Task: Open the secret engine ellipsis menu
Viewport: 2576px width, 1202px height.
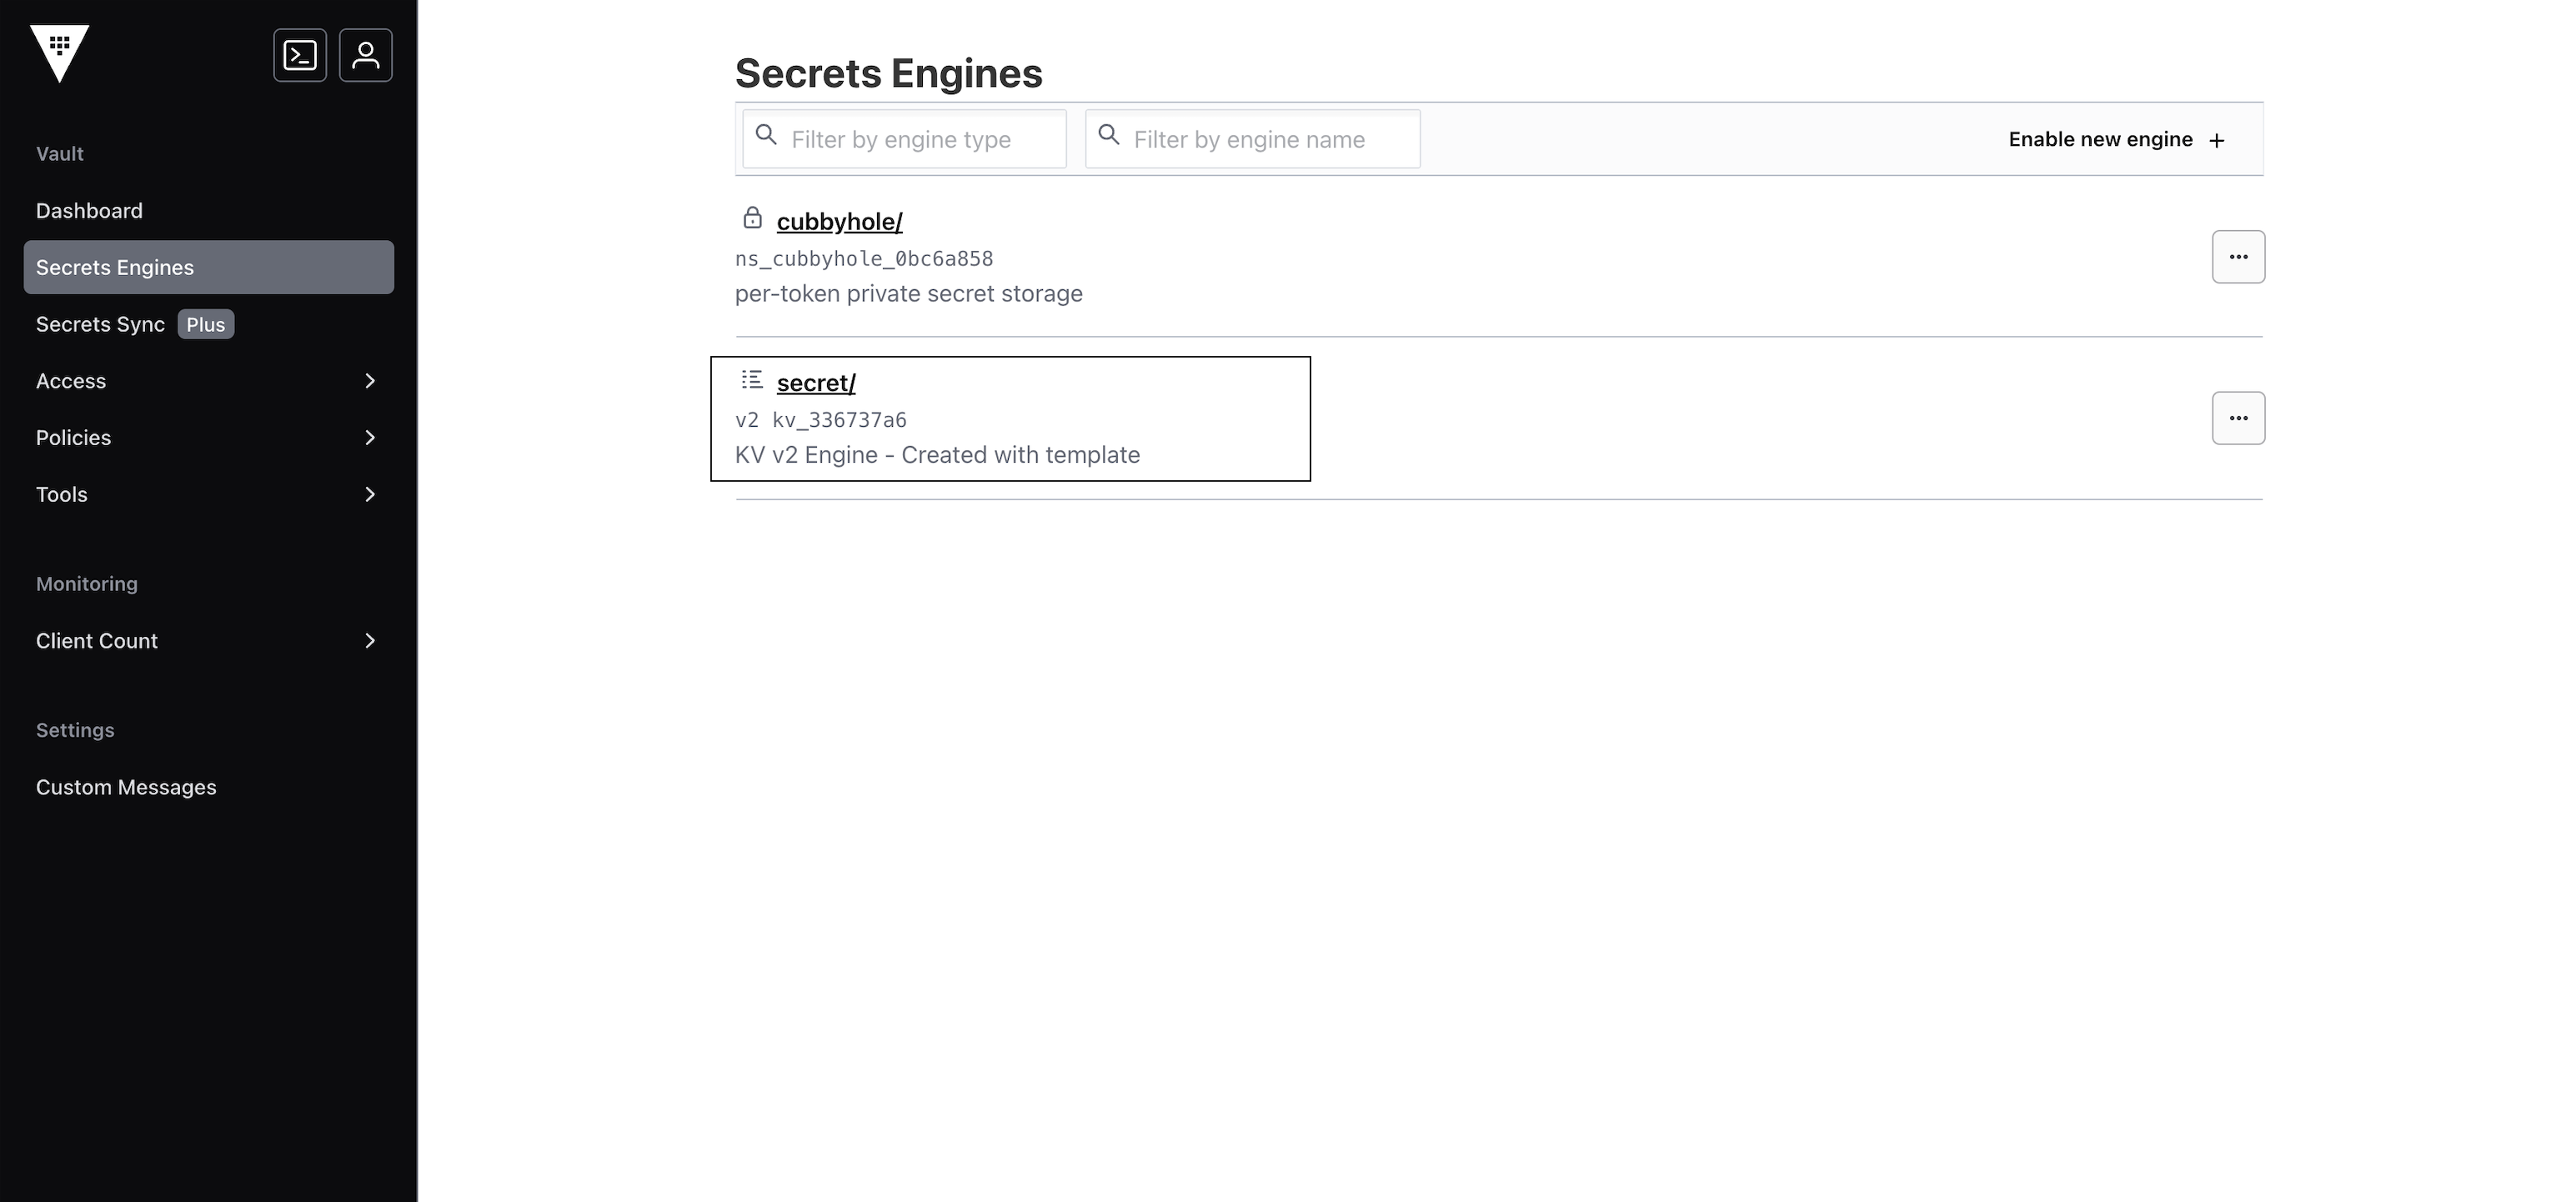Action: coord(2238,418)
